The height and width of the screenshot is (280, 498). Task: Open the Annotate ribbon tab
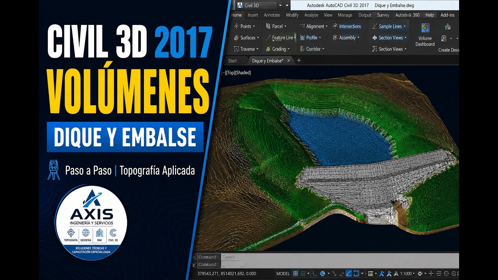tap(272, 15)
